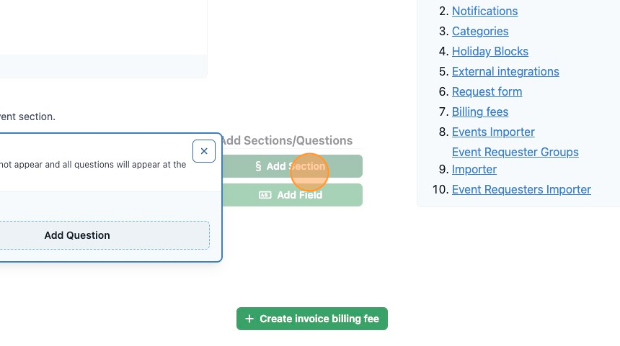
Task: Click the field icon on Add Field
Action: pyautogui.click(x=265, y=195)
